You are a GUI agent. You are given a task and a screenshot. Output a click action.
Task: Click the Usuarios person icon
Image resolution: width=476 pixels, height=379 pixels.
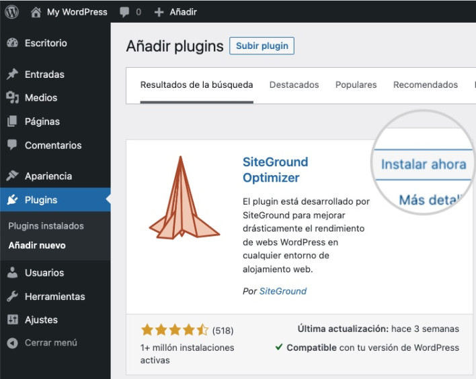click(13, 272)
